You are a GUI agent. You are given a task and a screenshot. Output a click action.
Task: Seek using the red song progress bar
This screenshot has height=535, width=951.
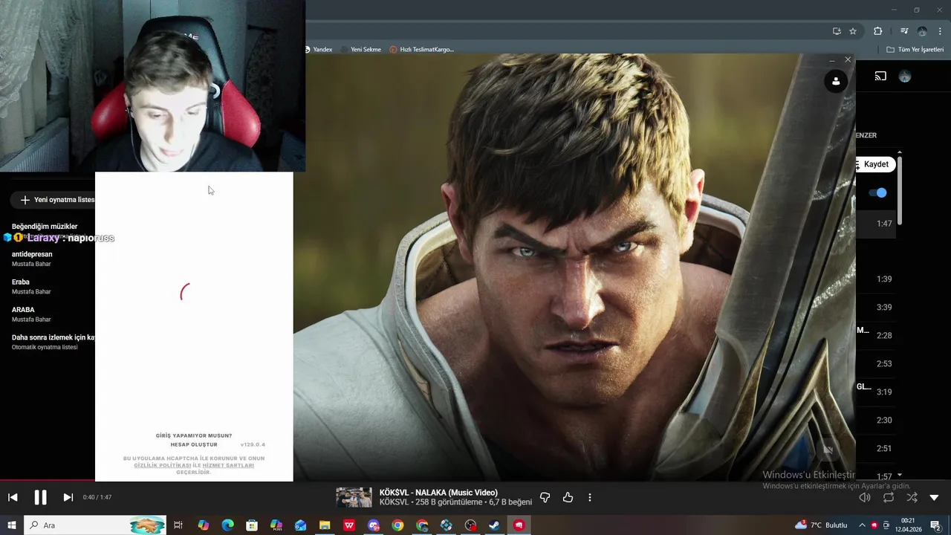[x=48, y=481]
